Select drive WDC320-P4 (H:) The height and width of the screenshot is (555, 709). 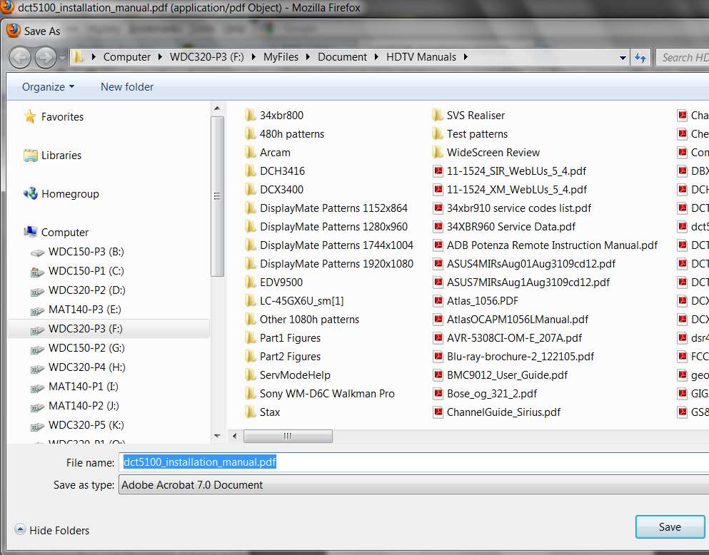click(x=87, y=367)
